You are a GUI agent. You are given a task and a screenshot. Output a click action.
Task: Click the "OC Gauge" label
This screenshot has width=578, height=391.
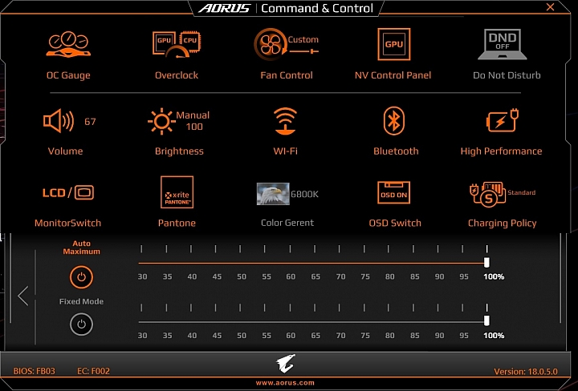point(68,75)
